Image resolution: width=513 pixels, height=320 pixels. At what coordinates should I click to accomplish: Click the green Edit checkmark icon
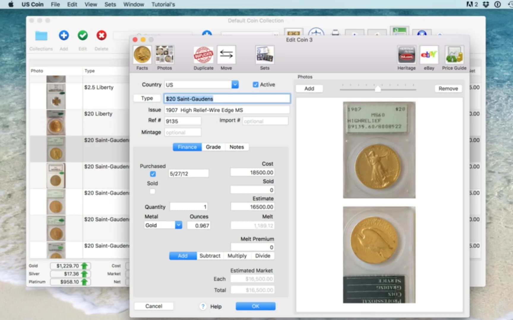coord(83,36)
